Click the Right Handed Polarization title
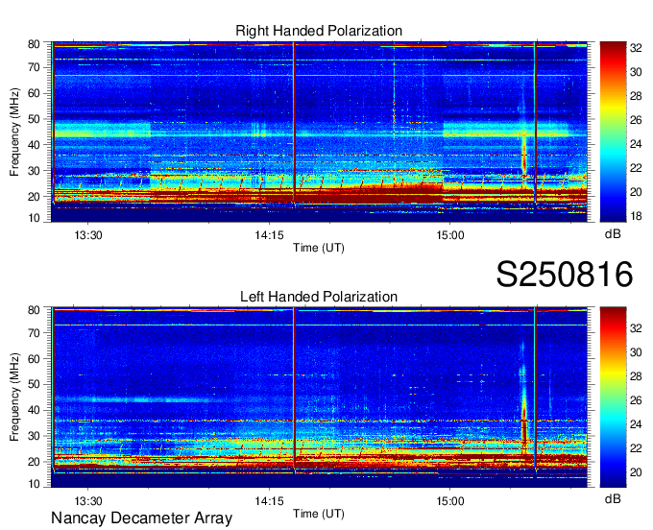Viewport: 653px width, 530px height. pyautogui.click(x=319, y=31)
